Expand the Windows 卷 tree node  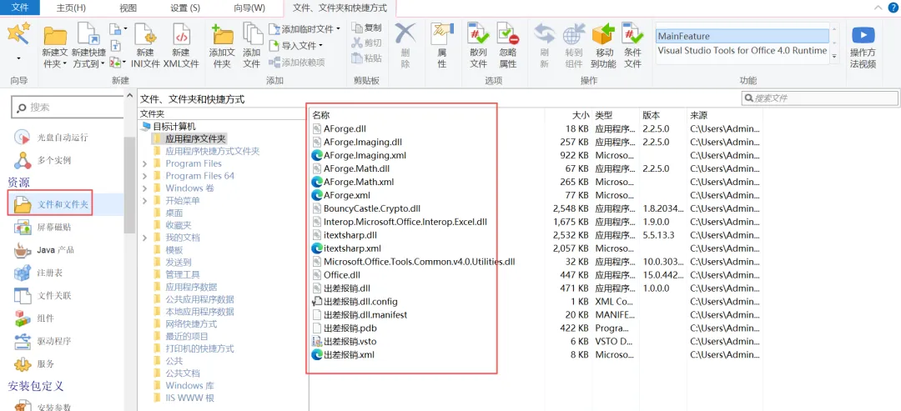coord(145,188)
